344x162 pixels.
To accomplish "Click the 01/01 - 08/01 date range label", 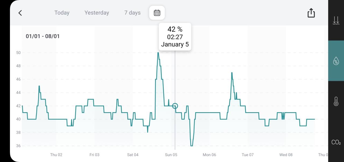I will (43, 36).
